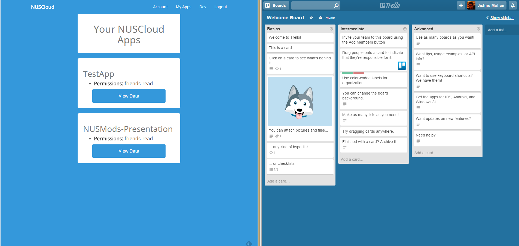Click the Welcome Board title
Viewport: 519px width, 246px height.
[x=285, y=18]
